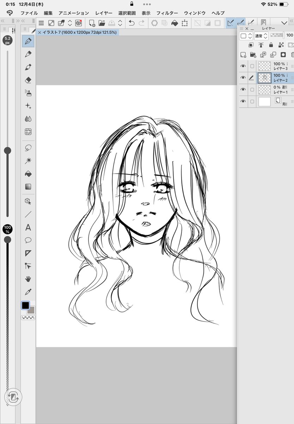294x424 pixels.
Task: Hide レイヤー3 with its eye icon
Action: [243, 66]
